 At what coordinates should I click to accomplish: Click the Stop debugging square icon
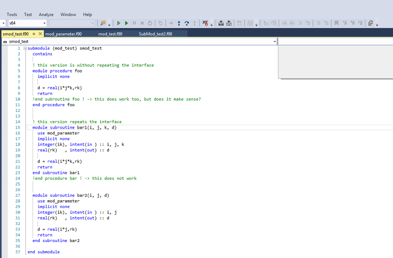coord(142,23)
